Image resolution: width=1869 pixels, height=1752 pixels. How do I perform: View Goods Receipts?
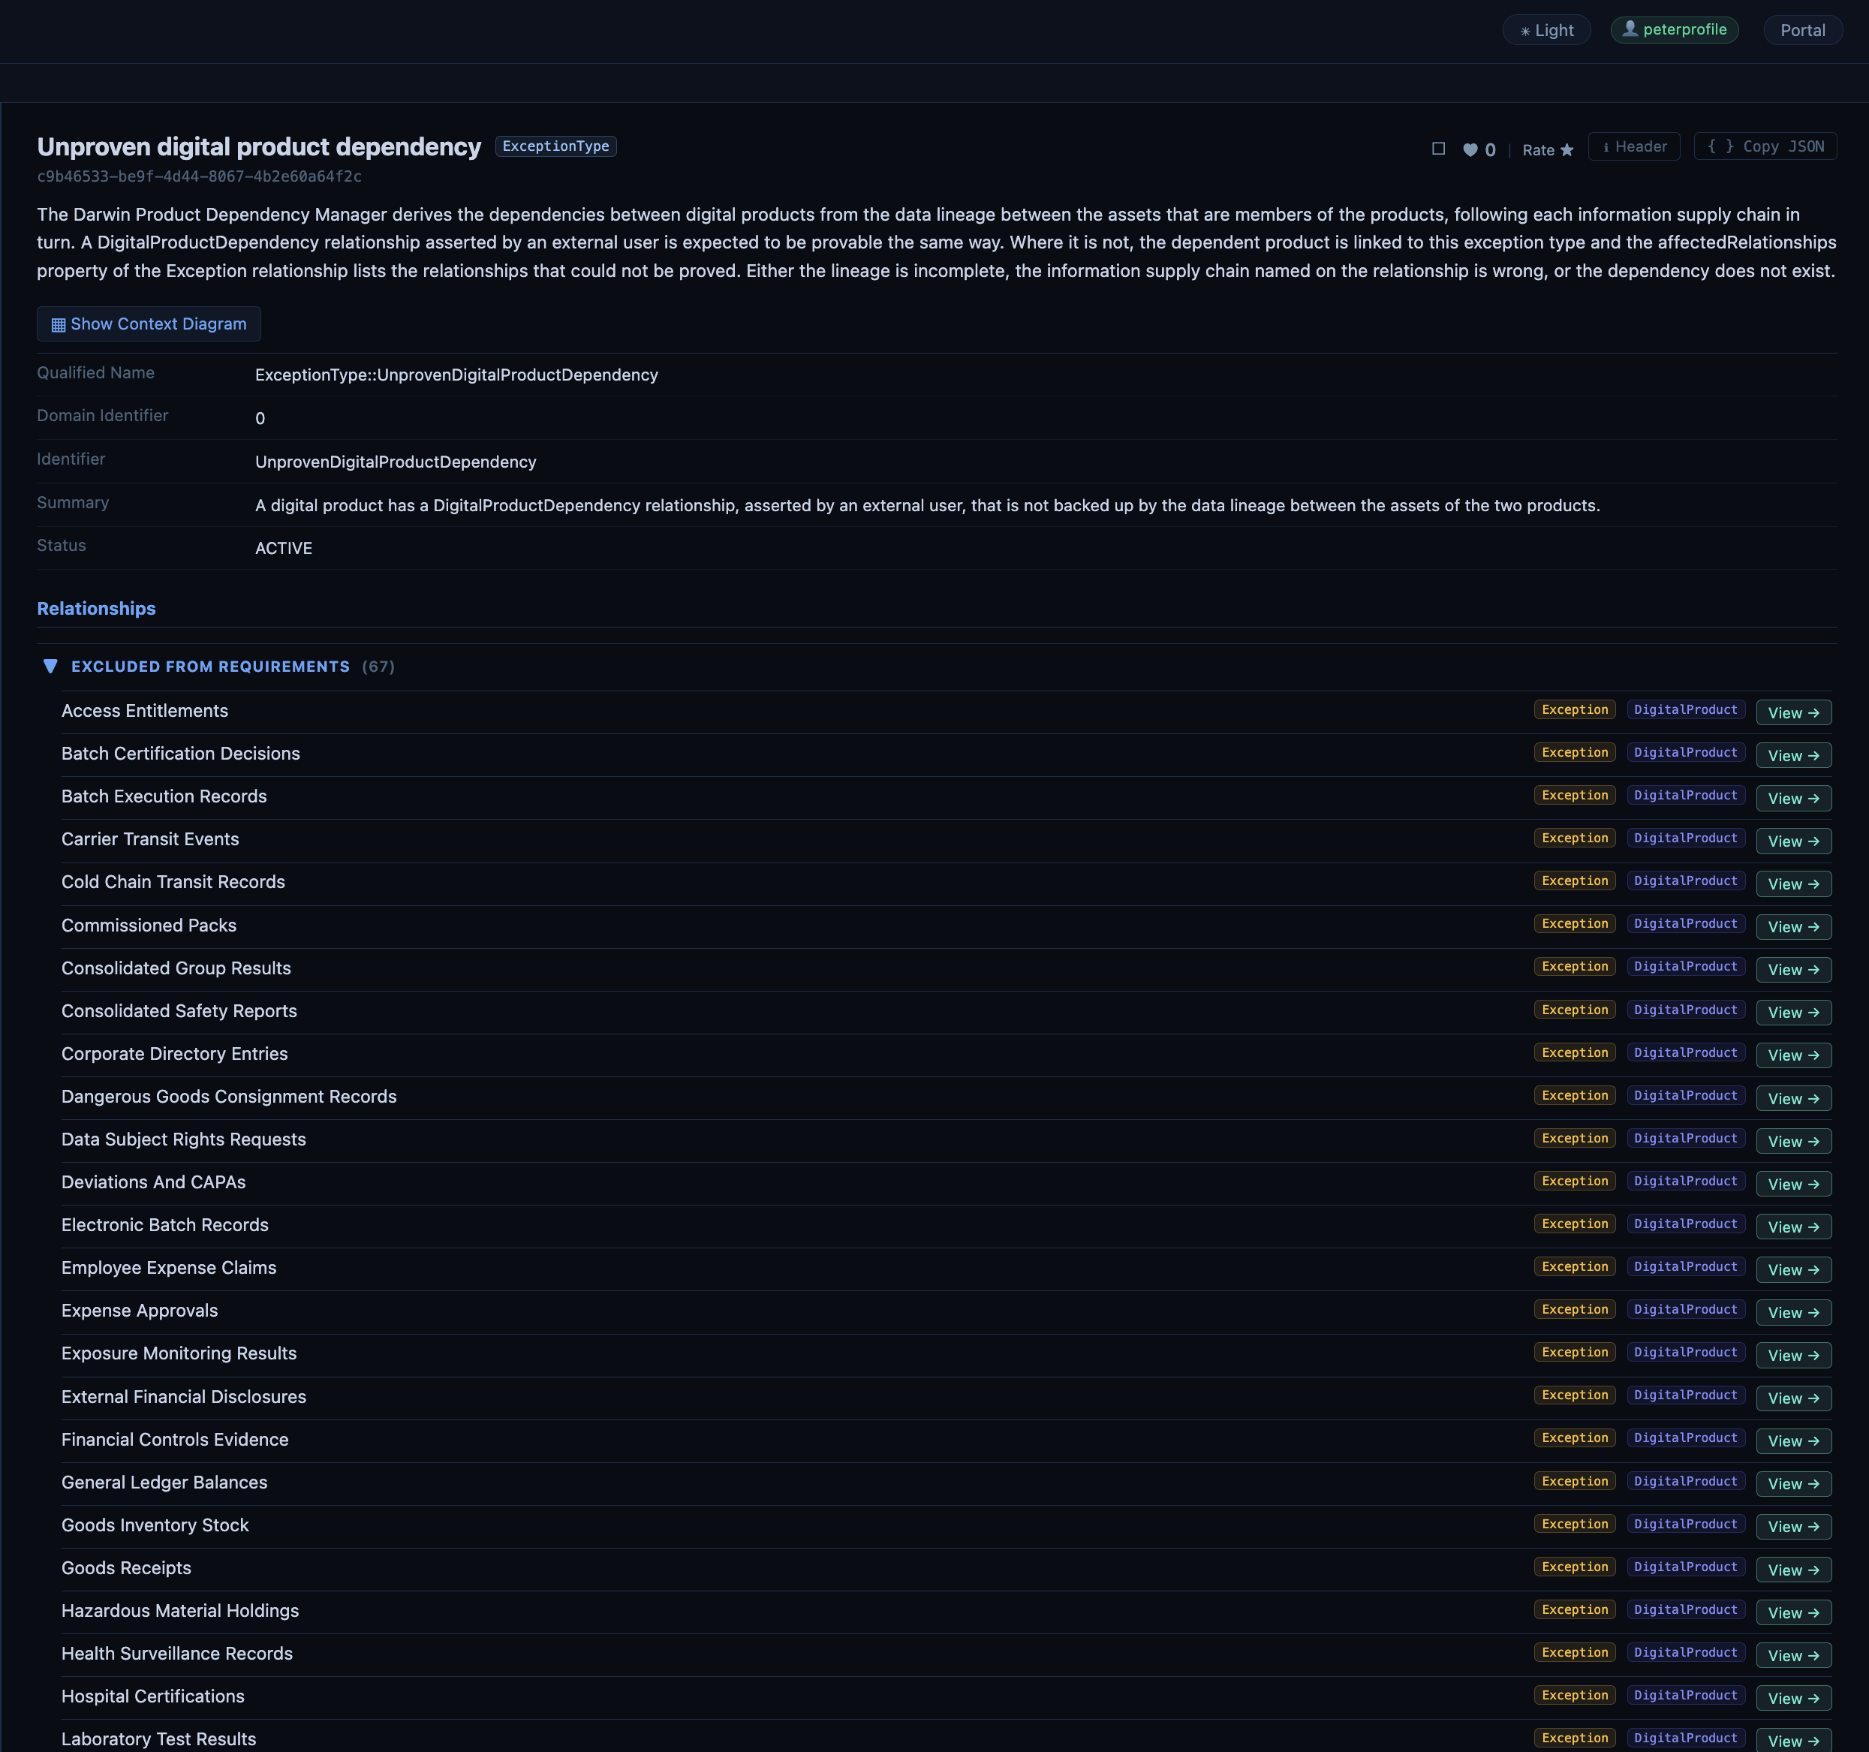click(1793, 1570)
